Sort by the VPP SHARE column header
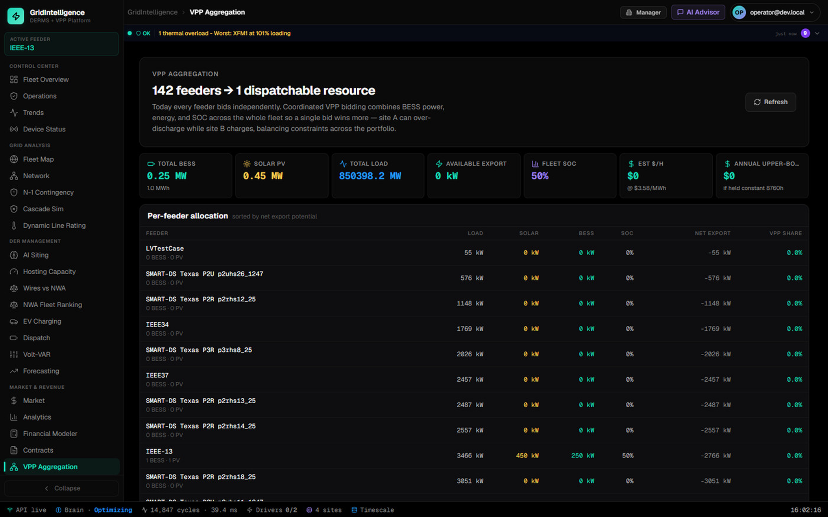Image resolution: width=828 pixels, height=517 pixels. [x=785, y=233]
